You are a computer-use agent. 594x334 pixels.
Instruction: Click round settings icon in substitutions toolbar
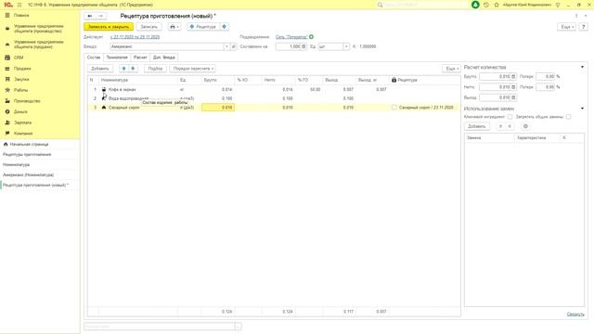(x=525, y=126)
